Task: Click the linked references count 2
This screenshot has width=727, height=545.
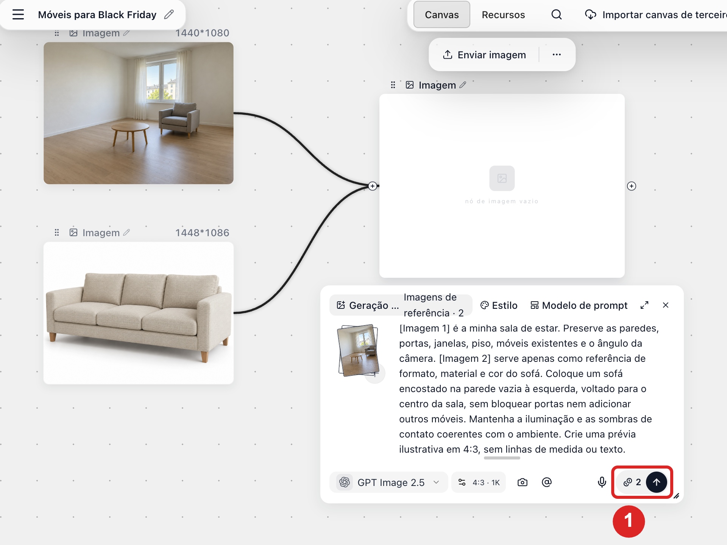Action: (x=632, y=482)
